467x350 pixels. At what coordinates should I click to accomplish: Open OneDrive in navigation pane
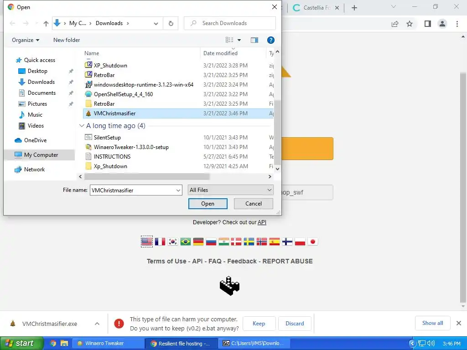click(35, 140)
